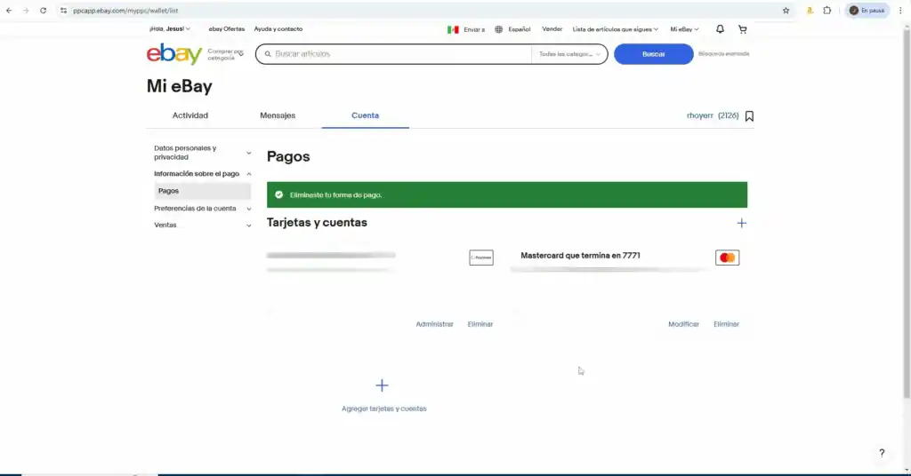
Task: Click the plus icon beside 'Tarjetas y cuentas'
Action: pyautogui.click(x=741, y=223)
